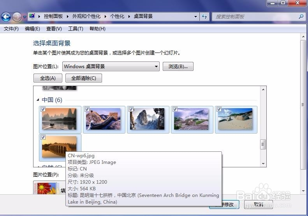This screenshot has width=308, height=216.
Task: Click the 浏览(B)... button
Action: 178,67
